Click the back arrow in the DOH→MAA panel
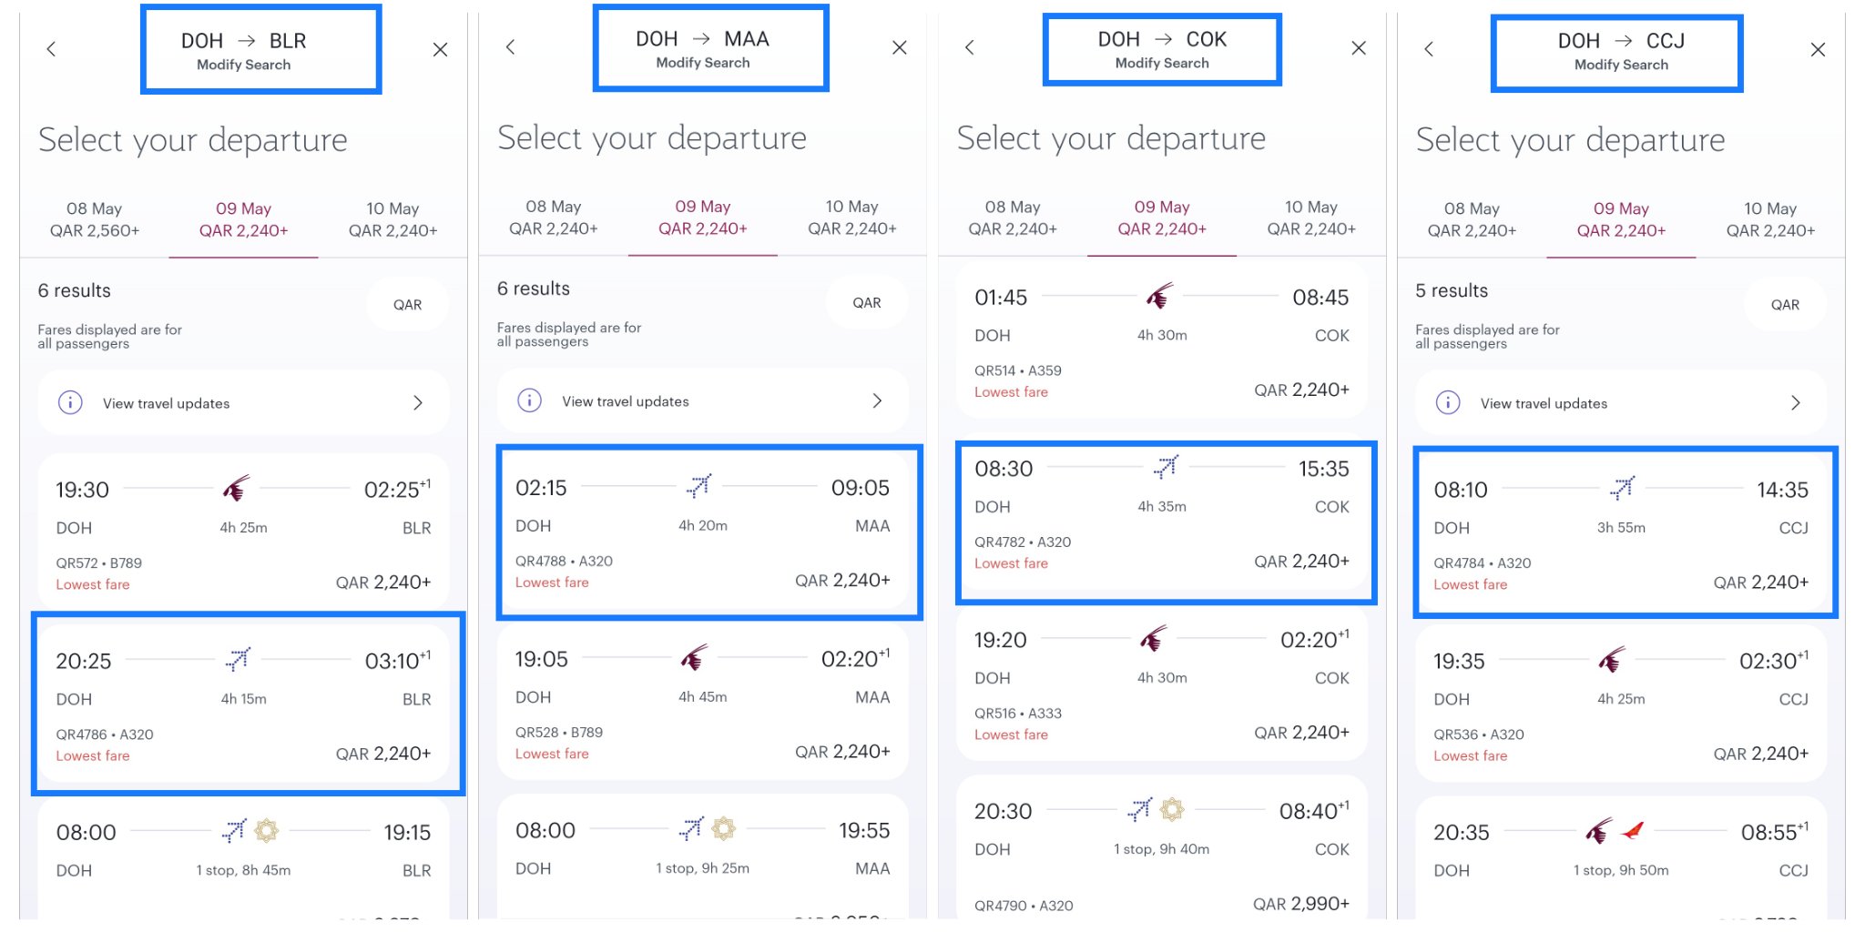Image resolution: width=1865 pixels, height=932 pixels. coord(512,47)
